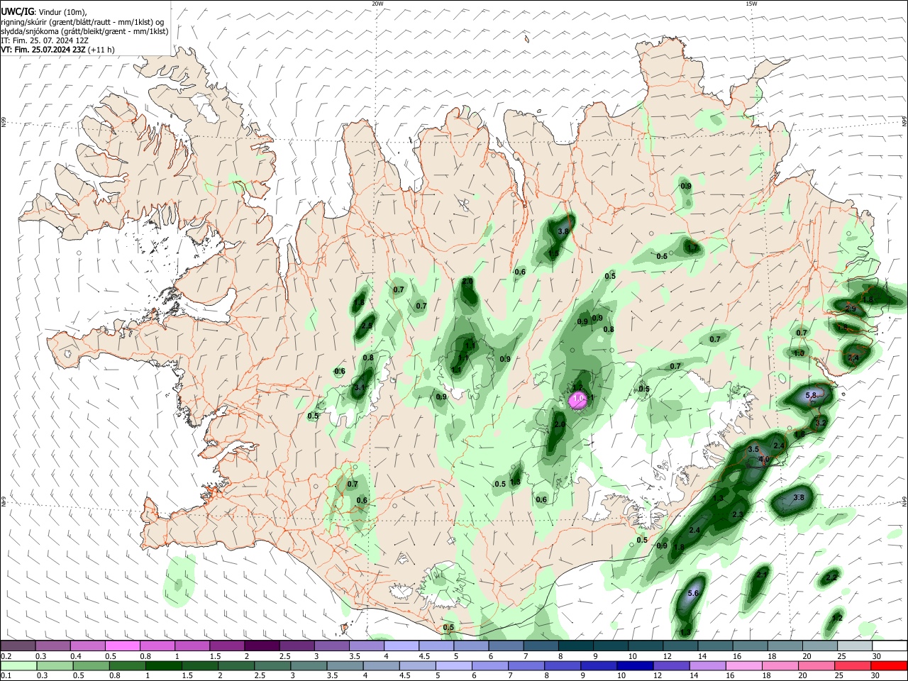Viewport: 908px width, 681px height.
Task: Select the light pink 16–18 bottom-row swatch
Action: (744, 666)
